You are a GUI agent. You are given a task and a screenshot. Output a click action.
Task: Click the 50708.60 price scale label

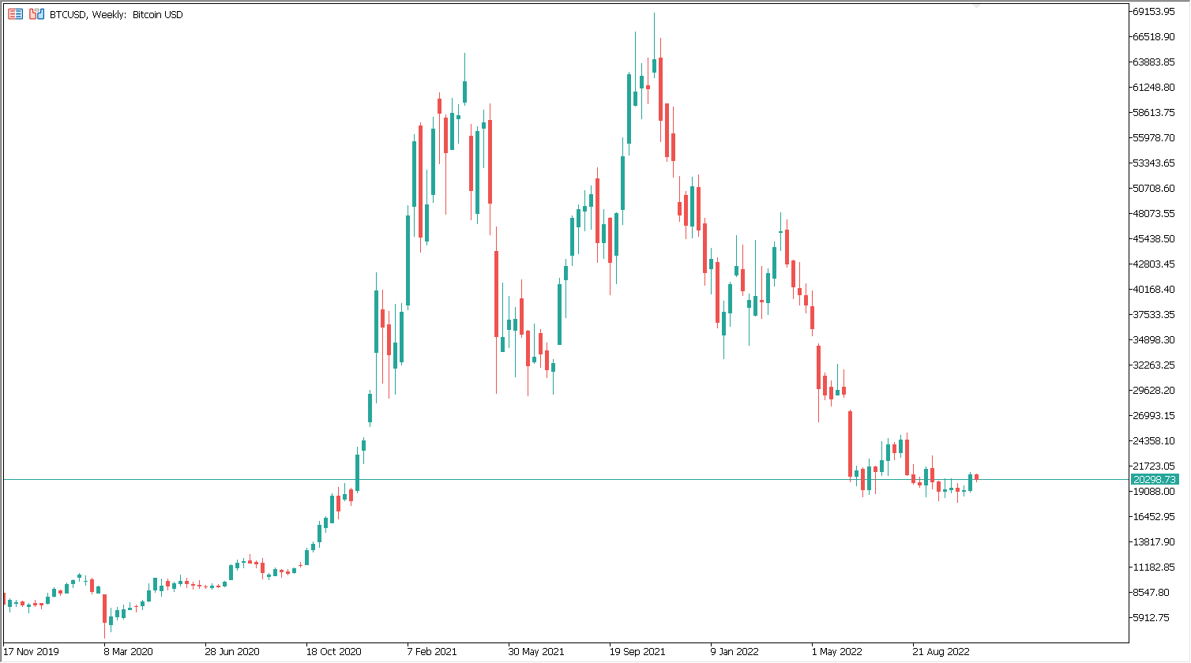[1154, 188]
